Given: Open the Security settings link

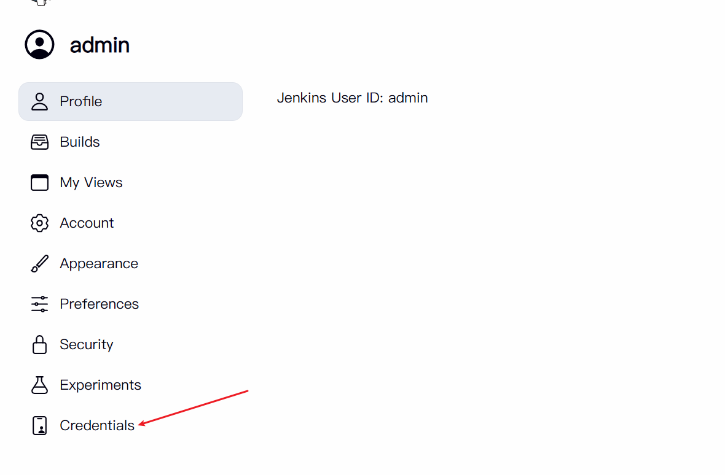Looking at the screenshot, I should (x=130, y=344).
